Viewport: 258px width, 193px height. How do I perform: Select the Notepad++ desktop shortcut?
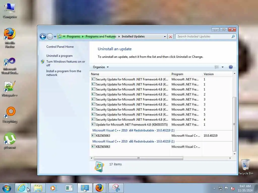click(x=10, y=89)
